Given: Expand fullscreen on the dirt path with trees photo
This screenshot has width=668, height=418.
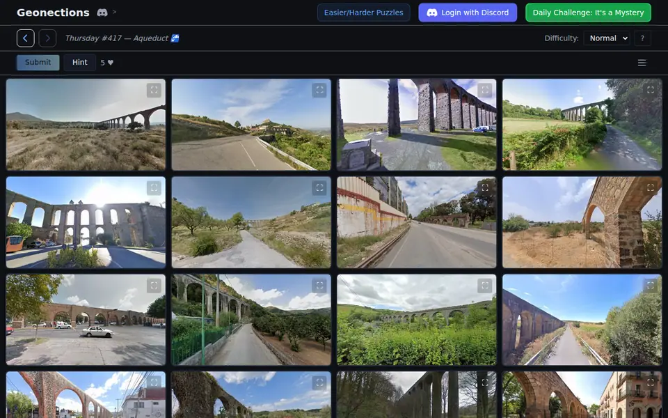Looking at the screenshot, I should pyautogui.click(x=319, y=187).
